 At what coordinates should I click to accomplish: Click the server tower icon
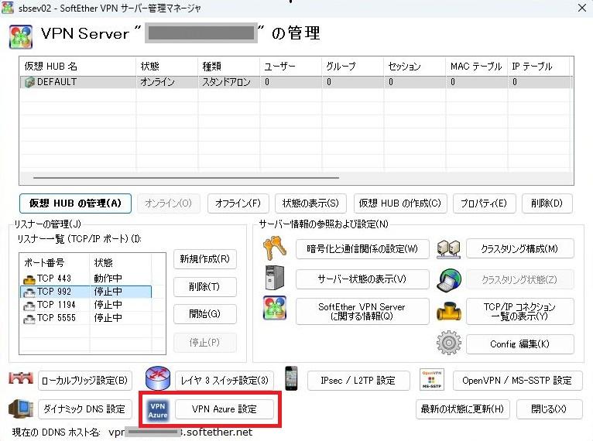[x=275, y=278]
